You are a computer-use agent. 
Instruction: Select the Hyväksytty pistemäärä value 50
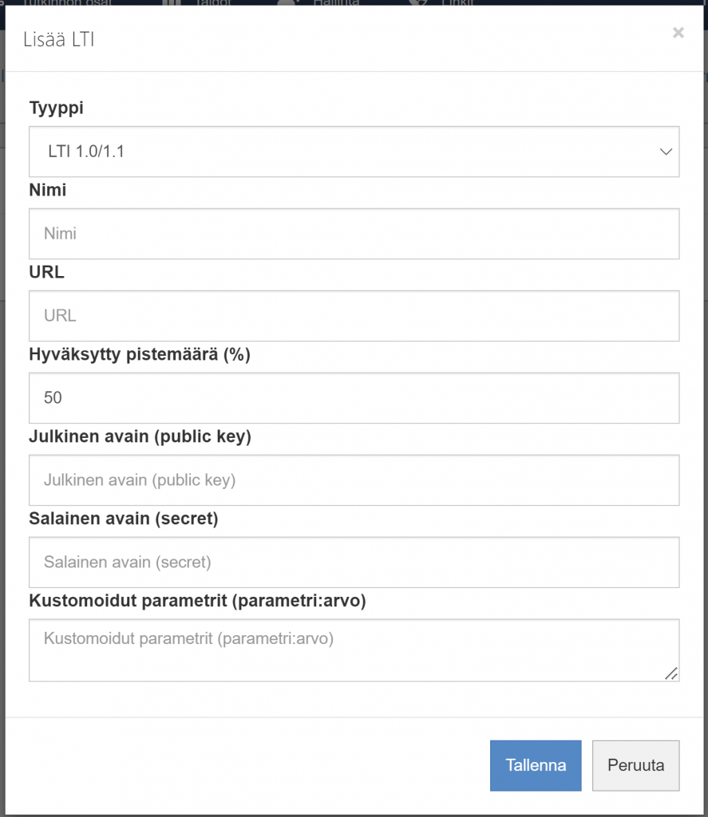(x=354, y=397)
